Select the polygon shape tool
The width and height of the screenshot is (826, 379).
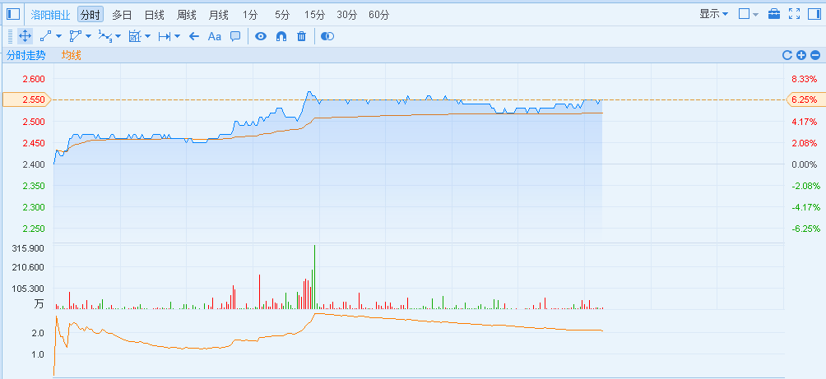pyautogui.click(x=76, y=36)
